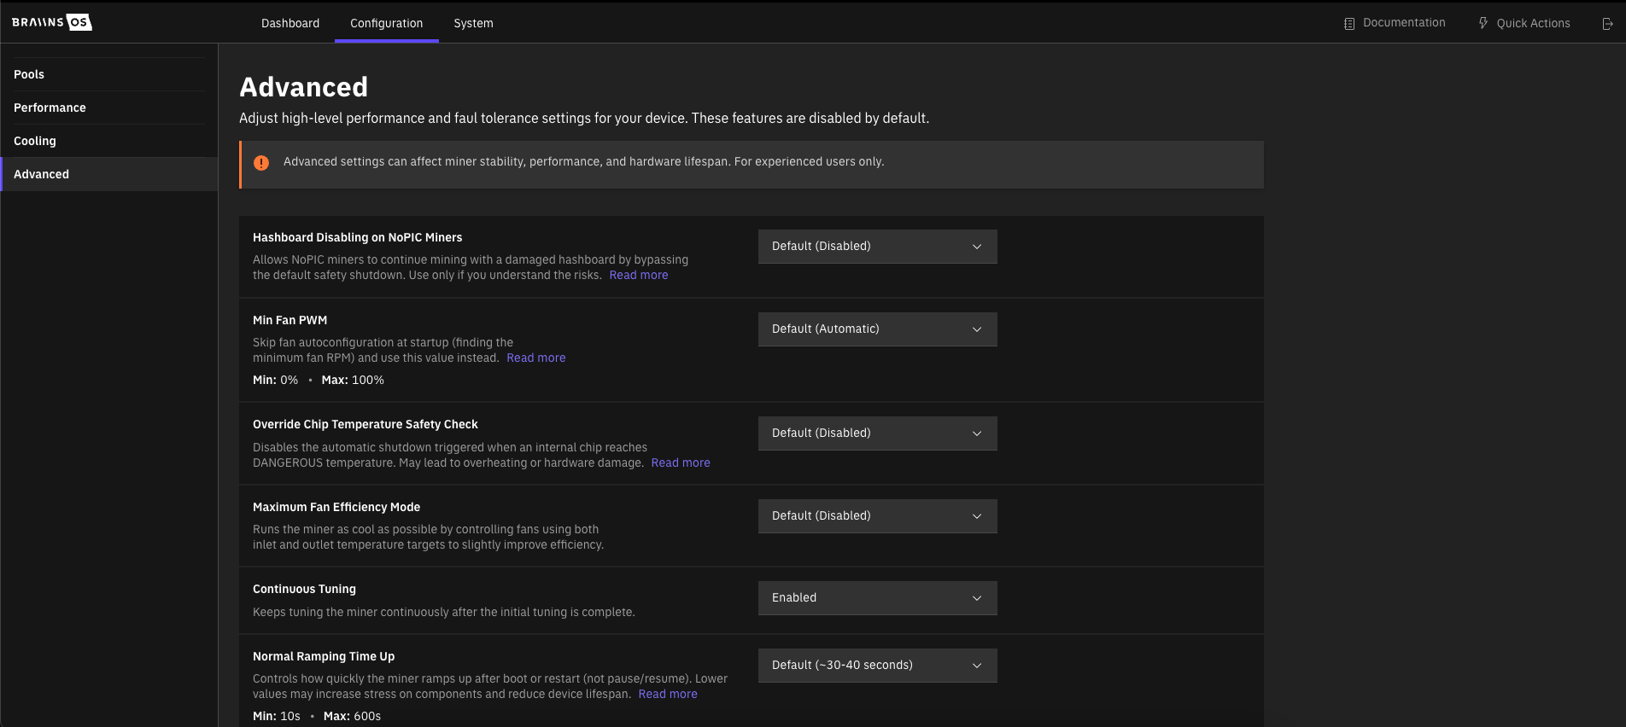Select Pools in the sidebar
This screenshot has height=727, width=1626.
(x=109, y=74)
